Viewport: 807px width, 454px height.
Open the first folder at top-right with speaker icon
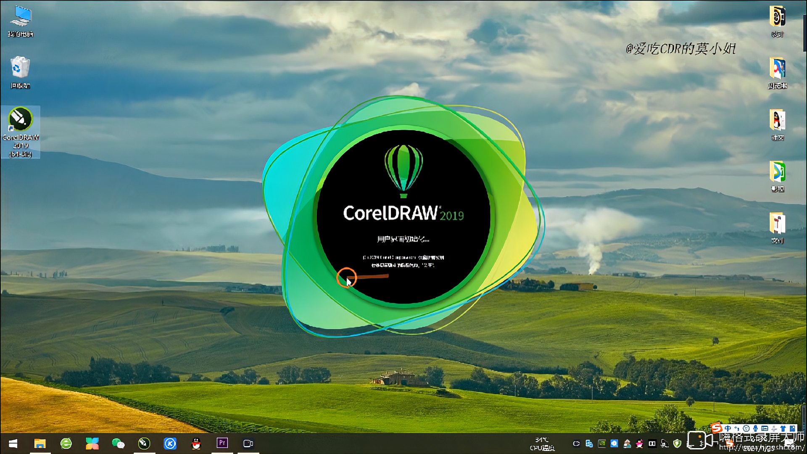point(777,21)
